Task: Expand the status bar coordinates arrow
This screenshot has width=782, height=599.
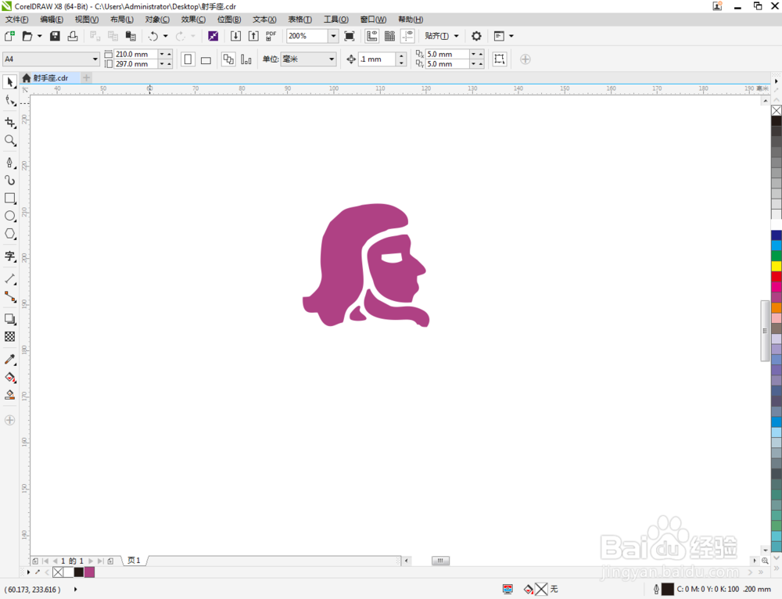Action: click(75, 589)
